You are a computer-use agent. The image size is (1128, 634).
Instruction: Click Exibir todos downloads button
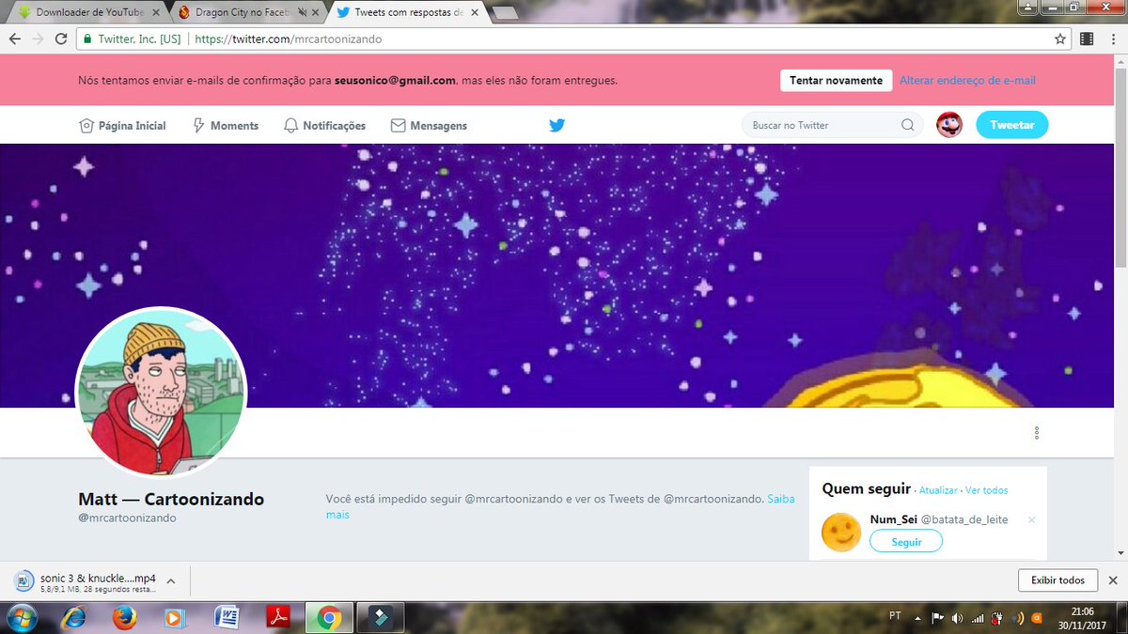click(x=1058, y=580)
